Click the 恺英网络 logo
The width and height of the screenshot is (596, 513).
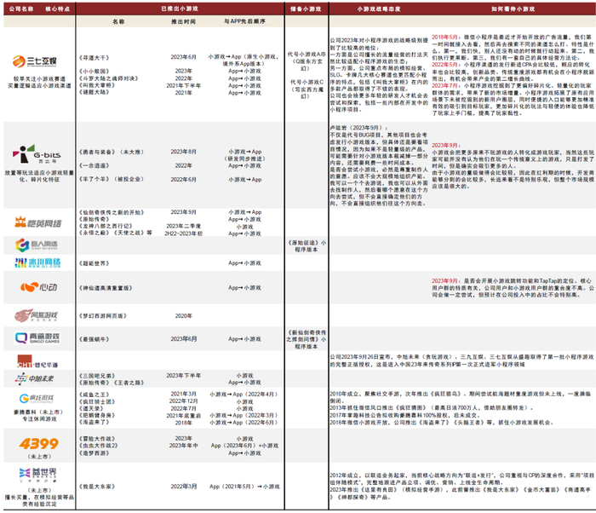38,222
